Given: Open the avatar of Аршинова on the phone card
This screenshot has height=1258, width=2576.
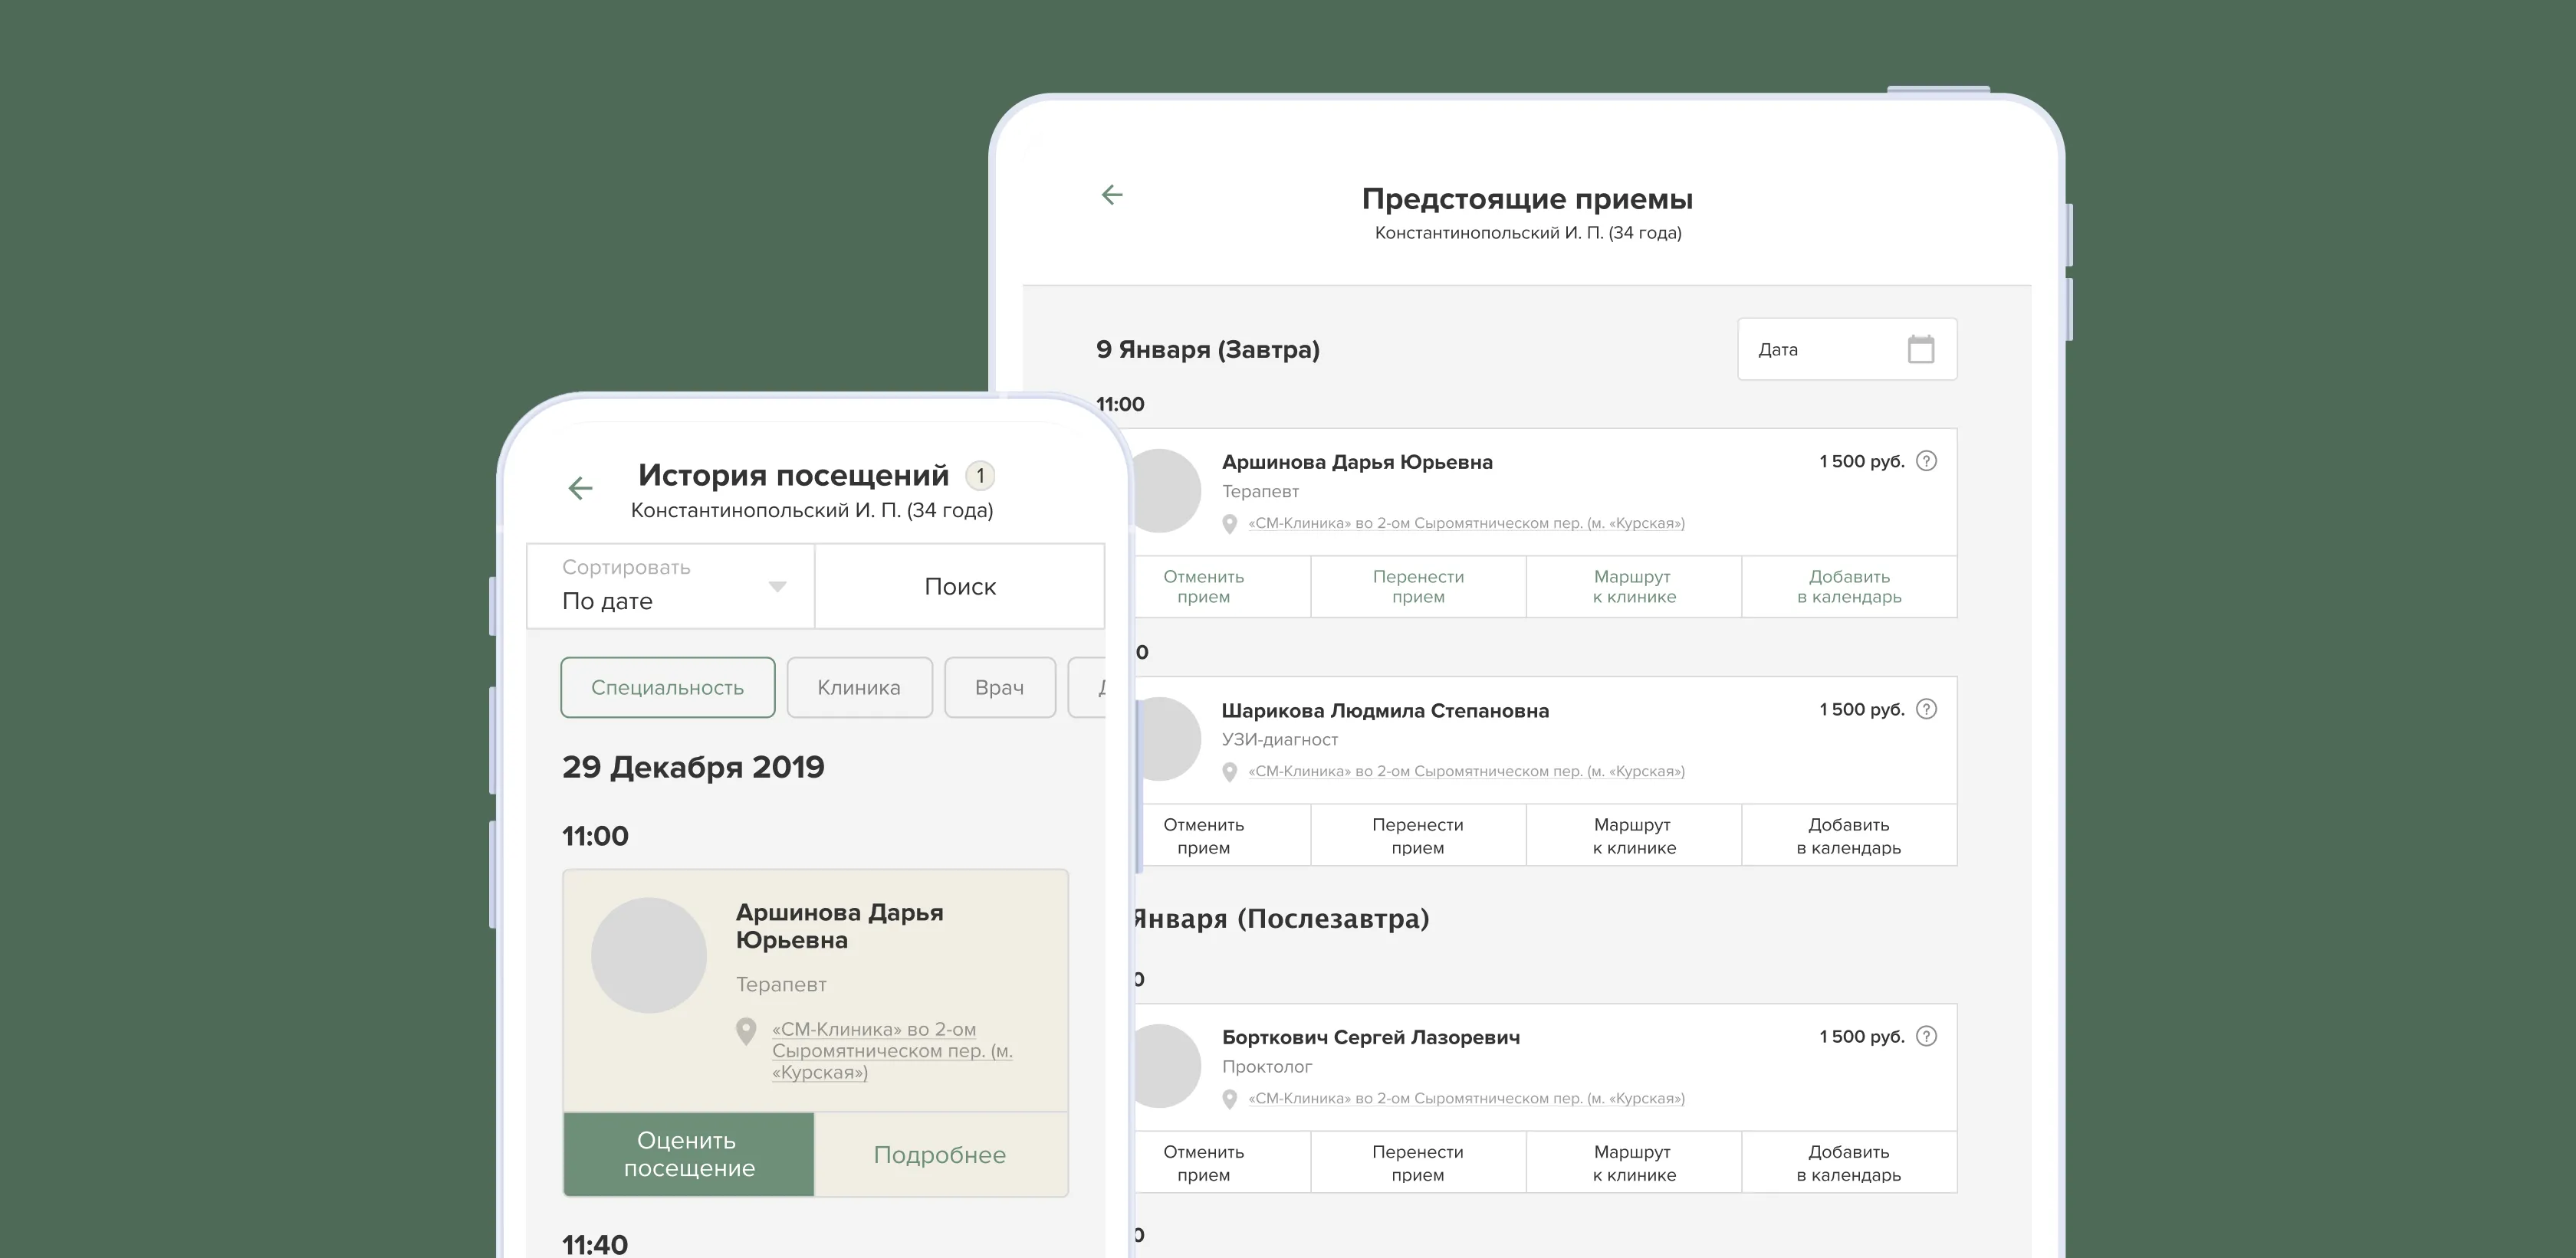Looking at the screenshot, I should (649, 955).
